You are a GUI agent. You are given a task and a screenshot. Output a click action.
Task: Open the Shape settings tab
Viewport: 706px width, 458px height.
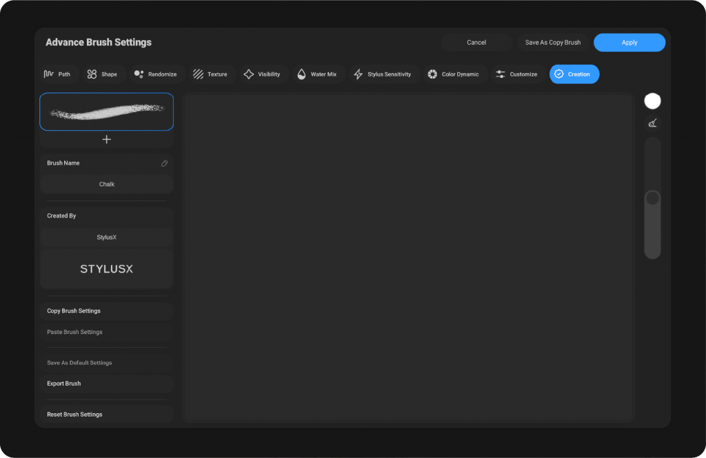coord(102,74)
